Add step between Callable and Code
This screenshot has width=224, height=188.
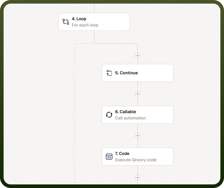(x=138, y=136)
